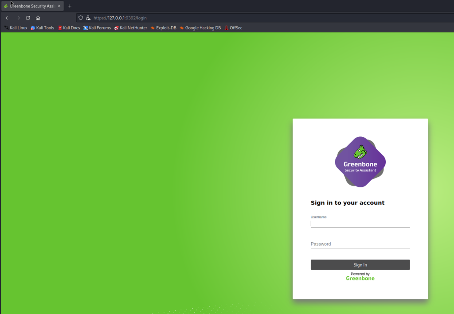454x314 pixels.
Task: Click the Sign In button
Action: click(360, 265)
